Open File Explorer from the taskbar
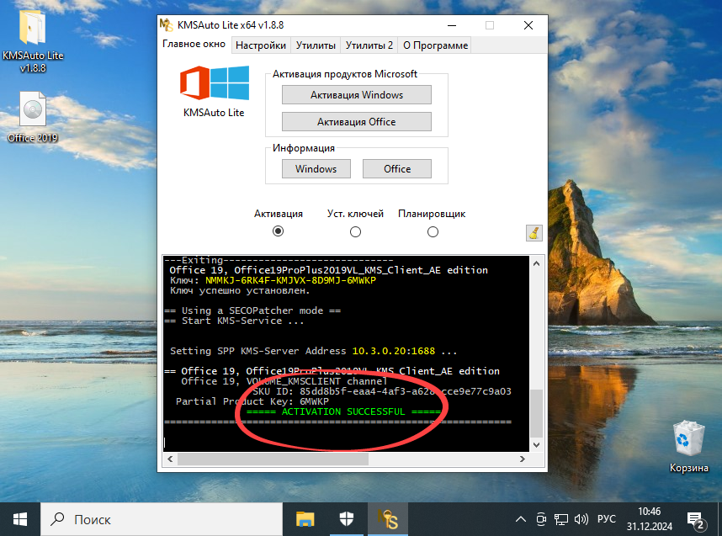722x536 pixels. (306, 519)
